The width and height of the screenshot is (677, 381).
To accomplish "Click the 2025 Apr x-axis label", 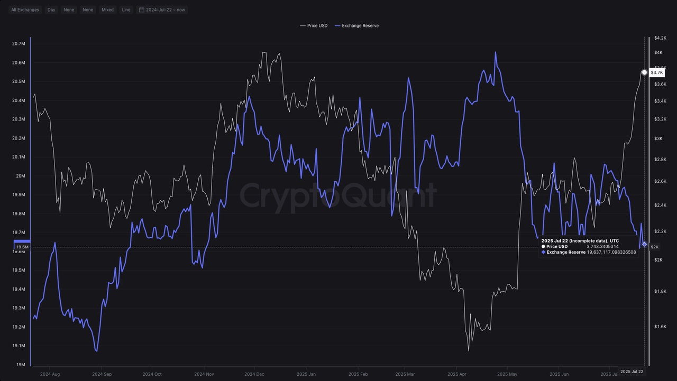I will pos(456,374).
